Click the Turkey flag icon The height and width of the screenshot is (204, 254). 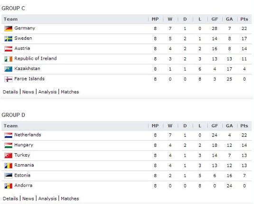8,155
